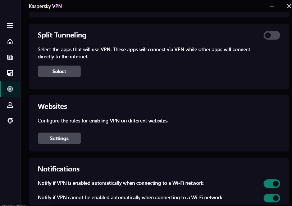Open the news page icon in sidebar
292x206 pixels.
pyautogui.click(x=10, y=57)
